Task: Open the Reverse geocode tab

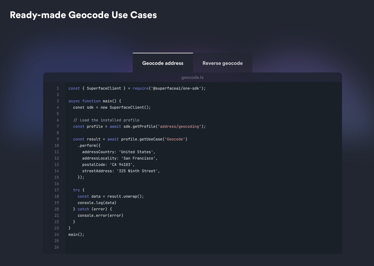Action: click(223, 63)
